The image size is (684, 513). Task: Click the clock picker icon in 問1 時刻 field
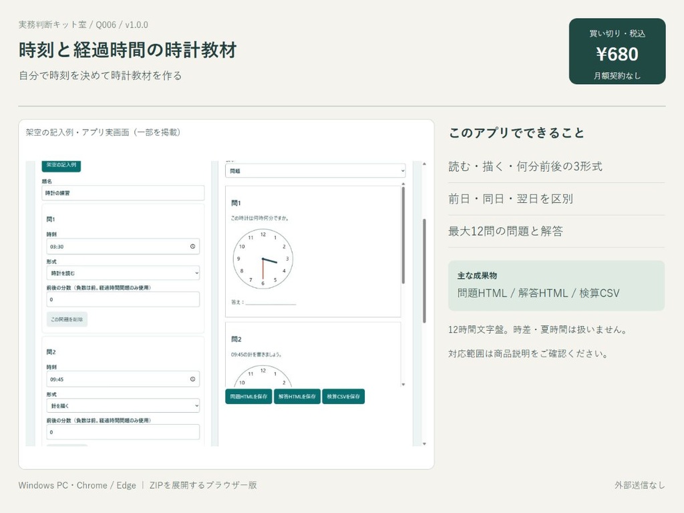(192, 246)
